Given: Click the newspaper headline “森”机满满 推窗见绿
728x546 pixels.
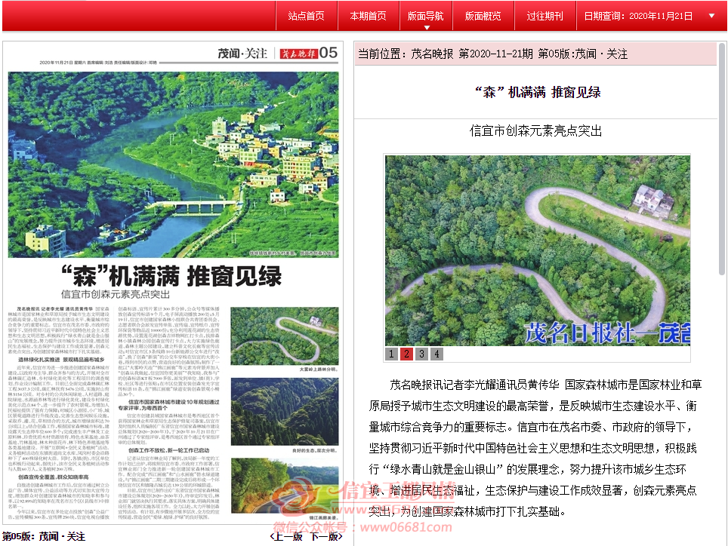Looking at the screenshot, I should (171, 276).
